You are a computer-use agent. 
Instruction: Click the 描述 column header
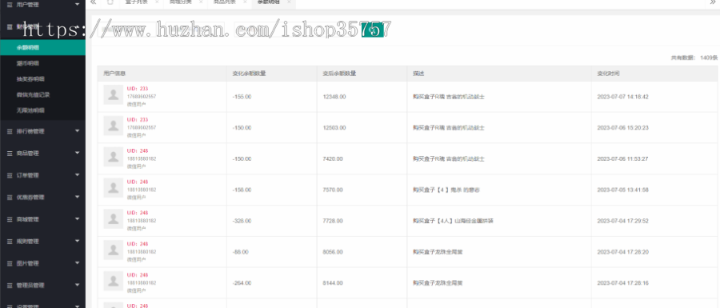pos(418,74)
